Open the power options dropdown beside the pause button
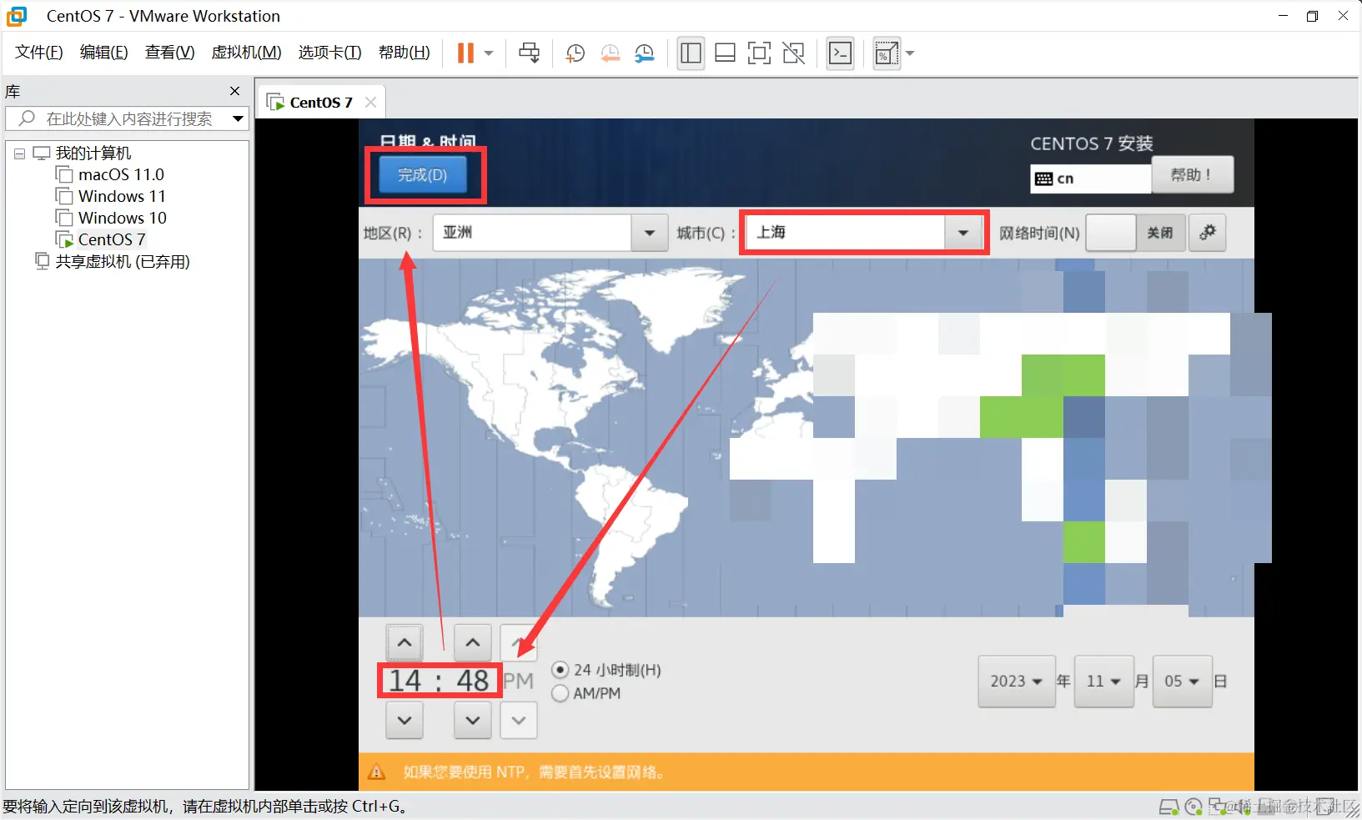This screenshot has height=820, width=1362. (x=490, y=53)
